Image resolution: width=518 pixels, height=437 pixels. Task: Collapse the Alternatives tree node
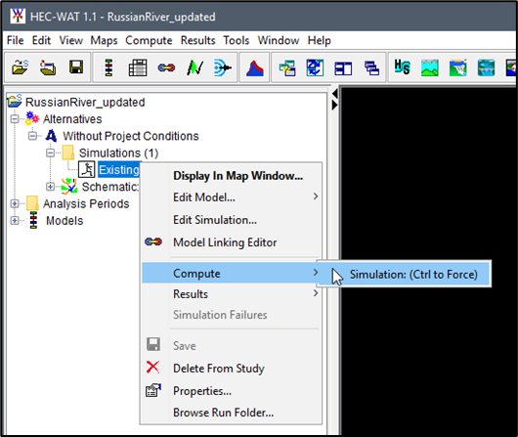pyautogui.click(x=15, y=119)
